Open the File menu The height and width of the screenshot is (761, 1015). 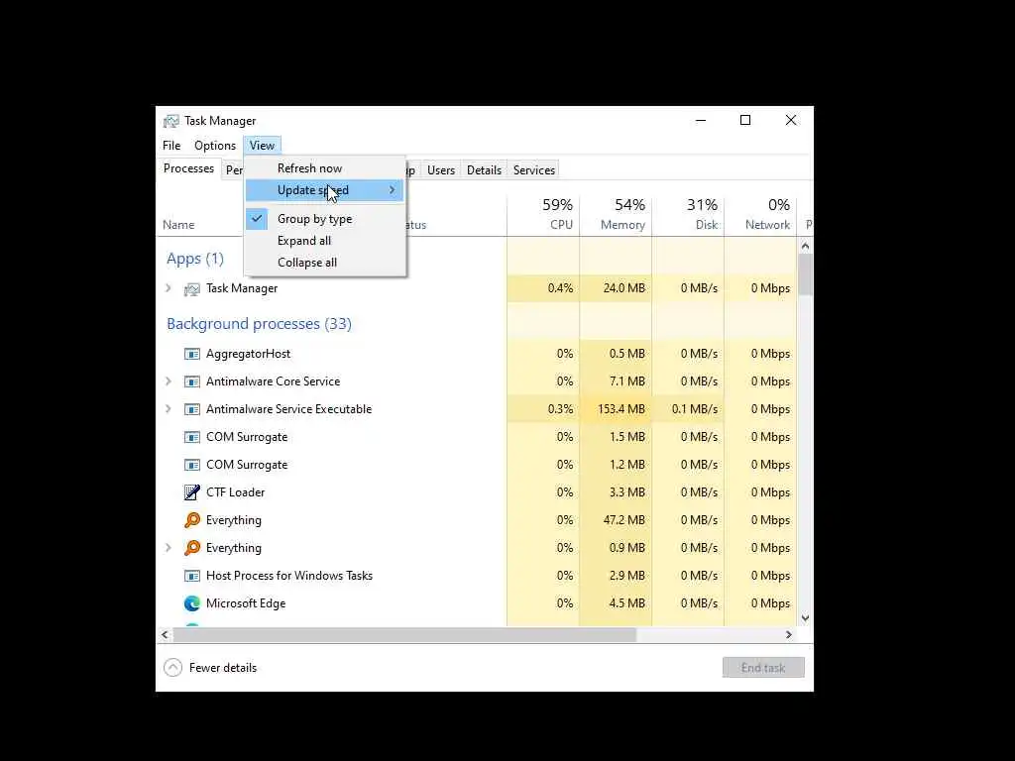pyautogui.click(x=171, y=146)
